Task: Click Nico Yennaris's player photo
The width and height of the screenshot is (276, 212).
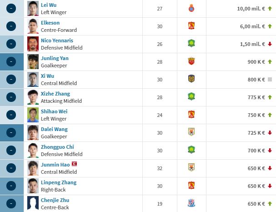Action: pyautogui.click(x=33, y=44)
